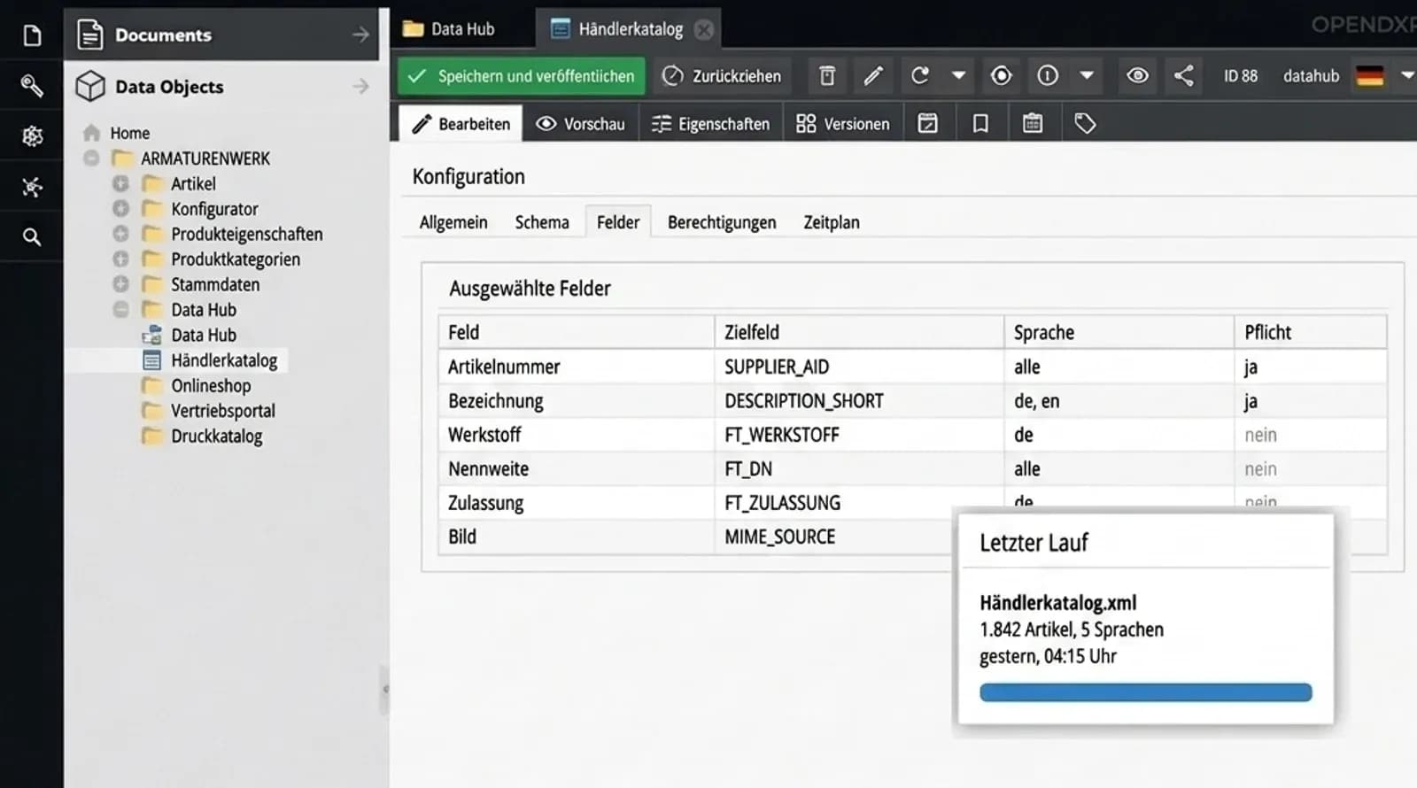Viewport: 1417px width, 788px height.
Task: Select the Bearbeiten tab
Action: pos(461,124)
